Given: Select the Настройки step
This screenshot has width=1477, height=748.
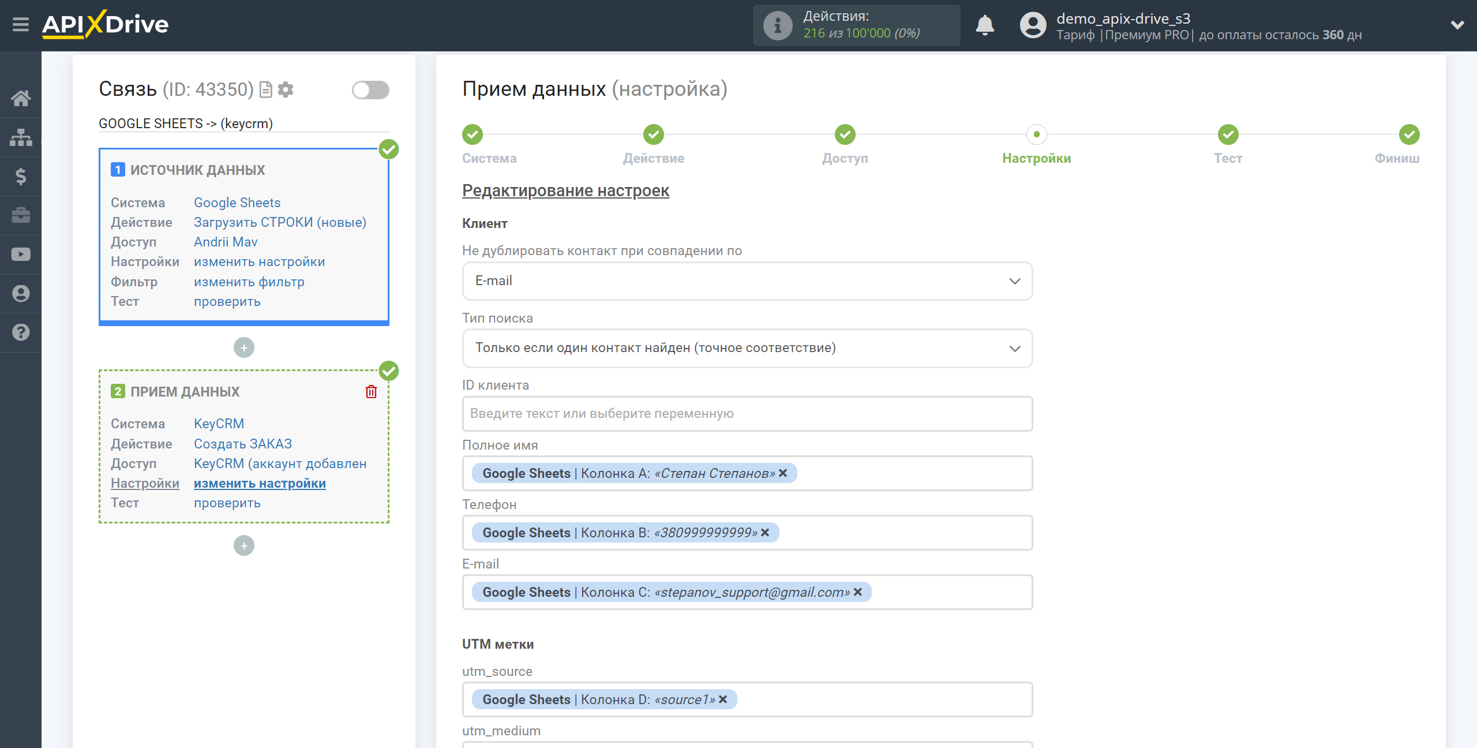Looking at the screenshot, I should pos(1037,134).
